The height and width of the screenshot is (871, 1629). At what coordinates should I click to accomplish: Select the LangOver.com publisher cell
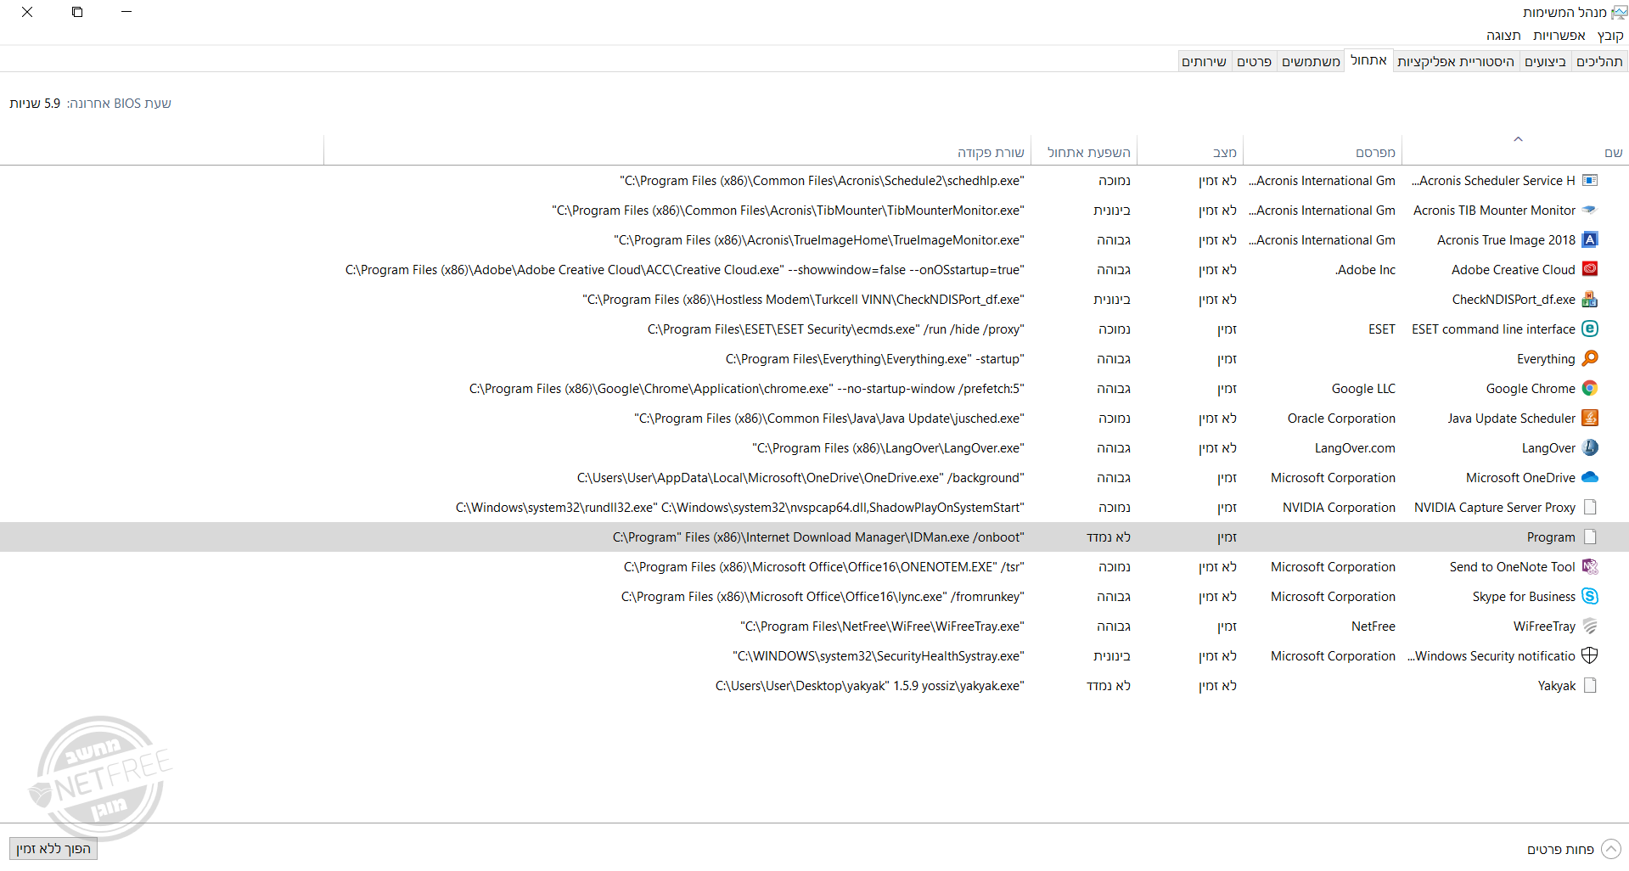(x=1355, y=448)
